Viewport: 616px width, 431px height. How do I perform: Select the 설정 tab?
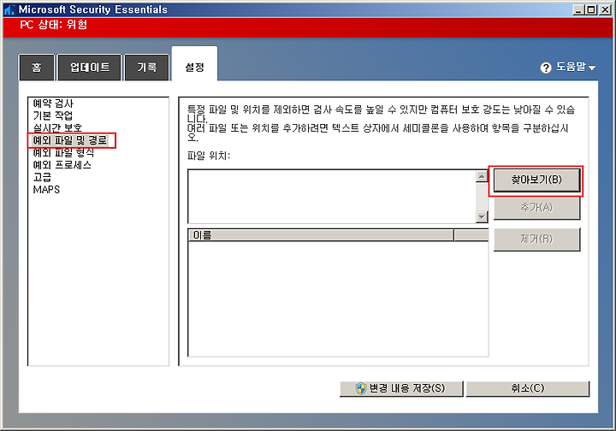tap(194, 66)
